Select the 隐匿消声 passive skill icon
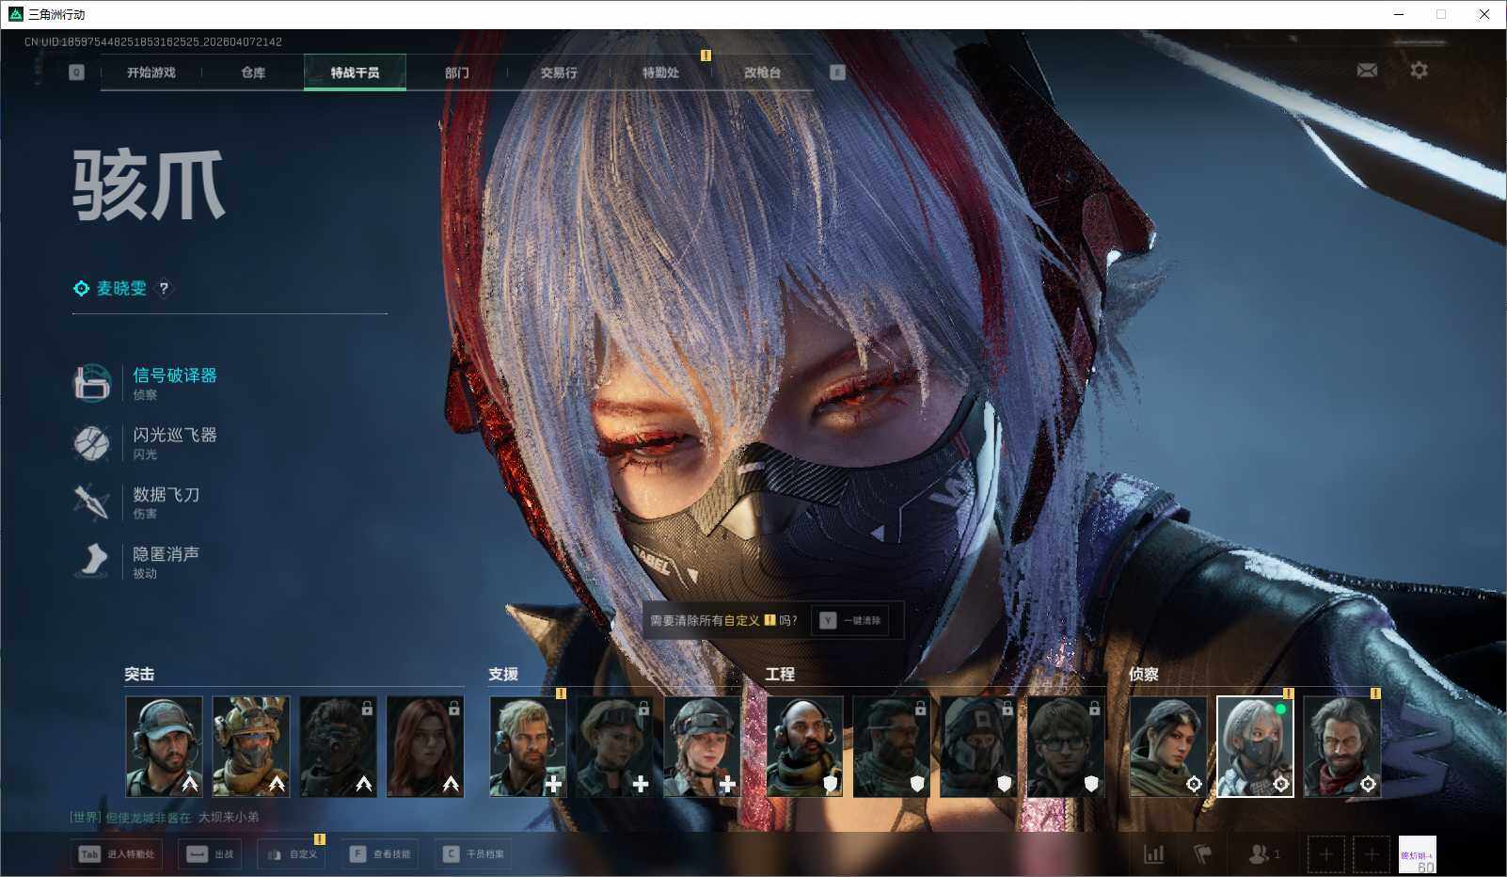The image size is (1507, 877). (x=92, y=561)
